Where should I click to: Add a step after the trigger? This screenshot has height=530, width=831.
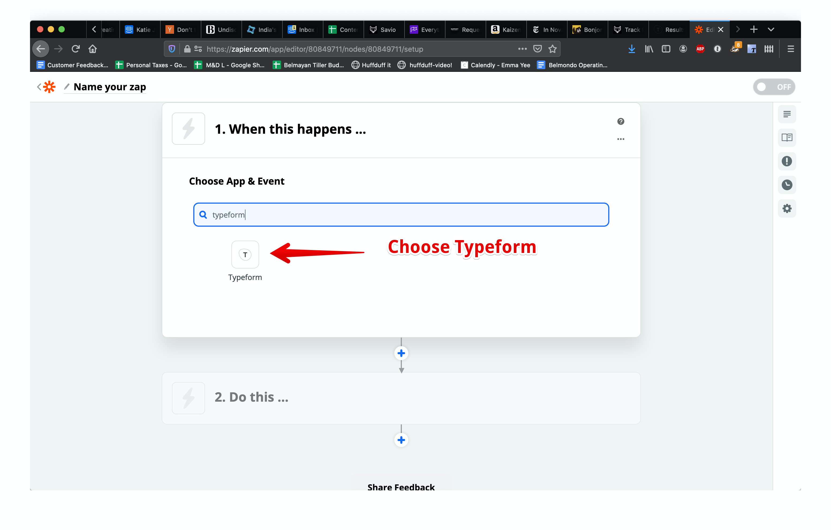[x=401, y=353]
